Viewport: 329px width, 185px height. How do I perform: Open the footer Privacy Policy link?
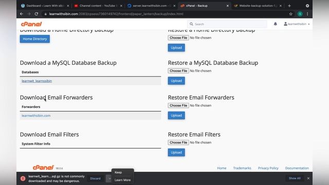point(268,168)
